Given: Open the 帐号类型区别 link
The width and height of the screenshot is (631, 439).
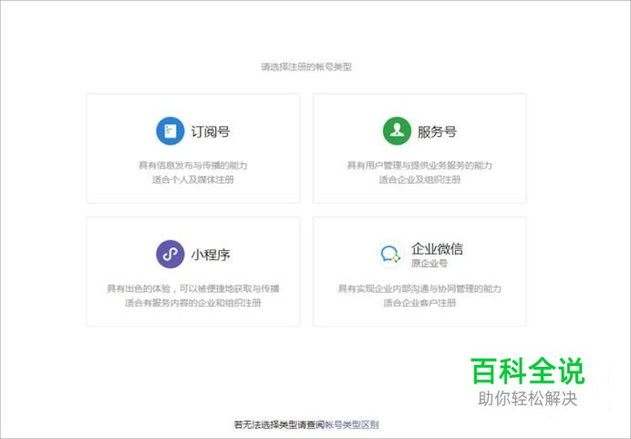Looking at the screenshot, I should coord(352,424).
